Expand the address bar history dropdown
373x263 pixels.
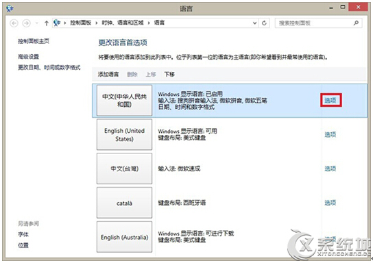coord(255,23)
